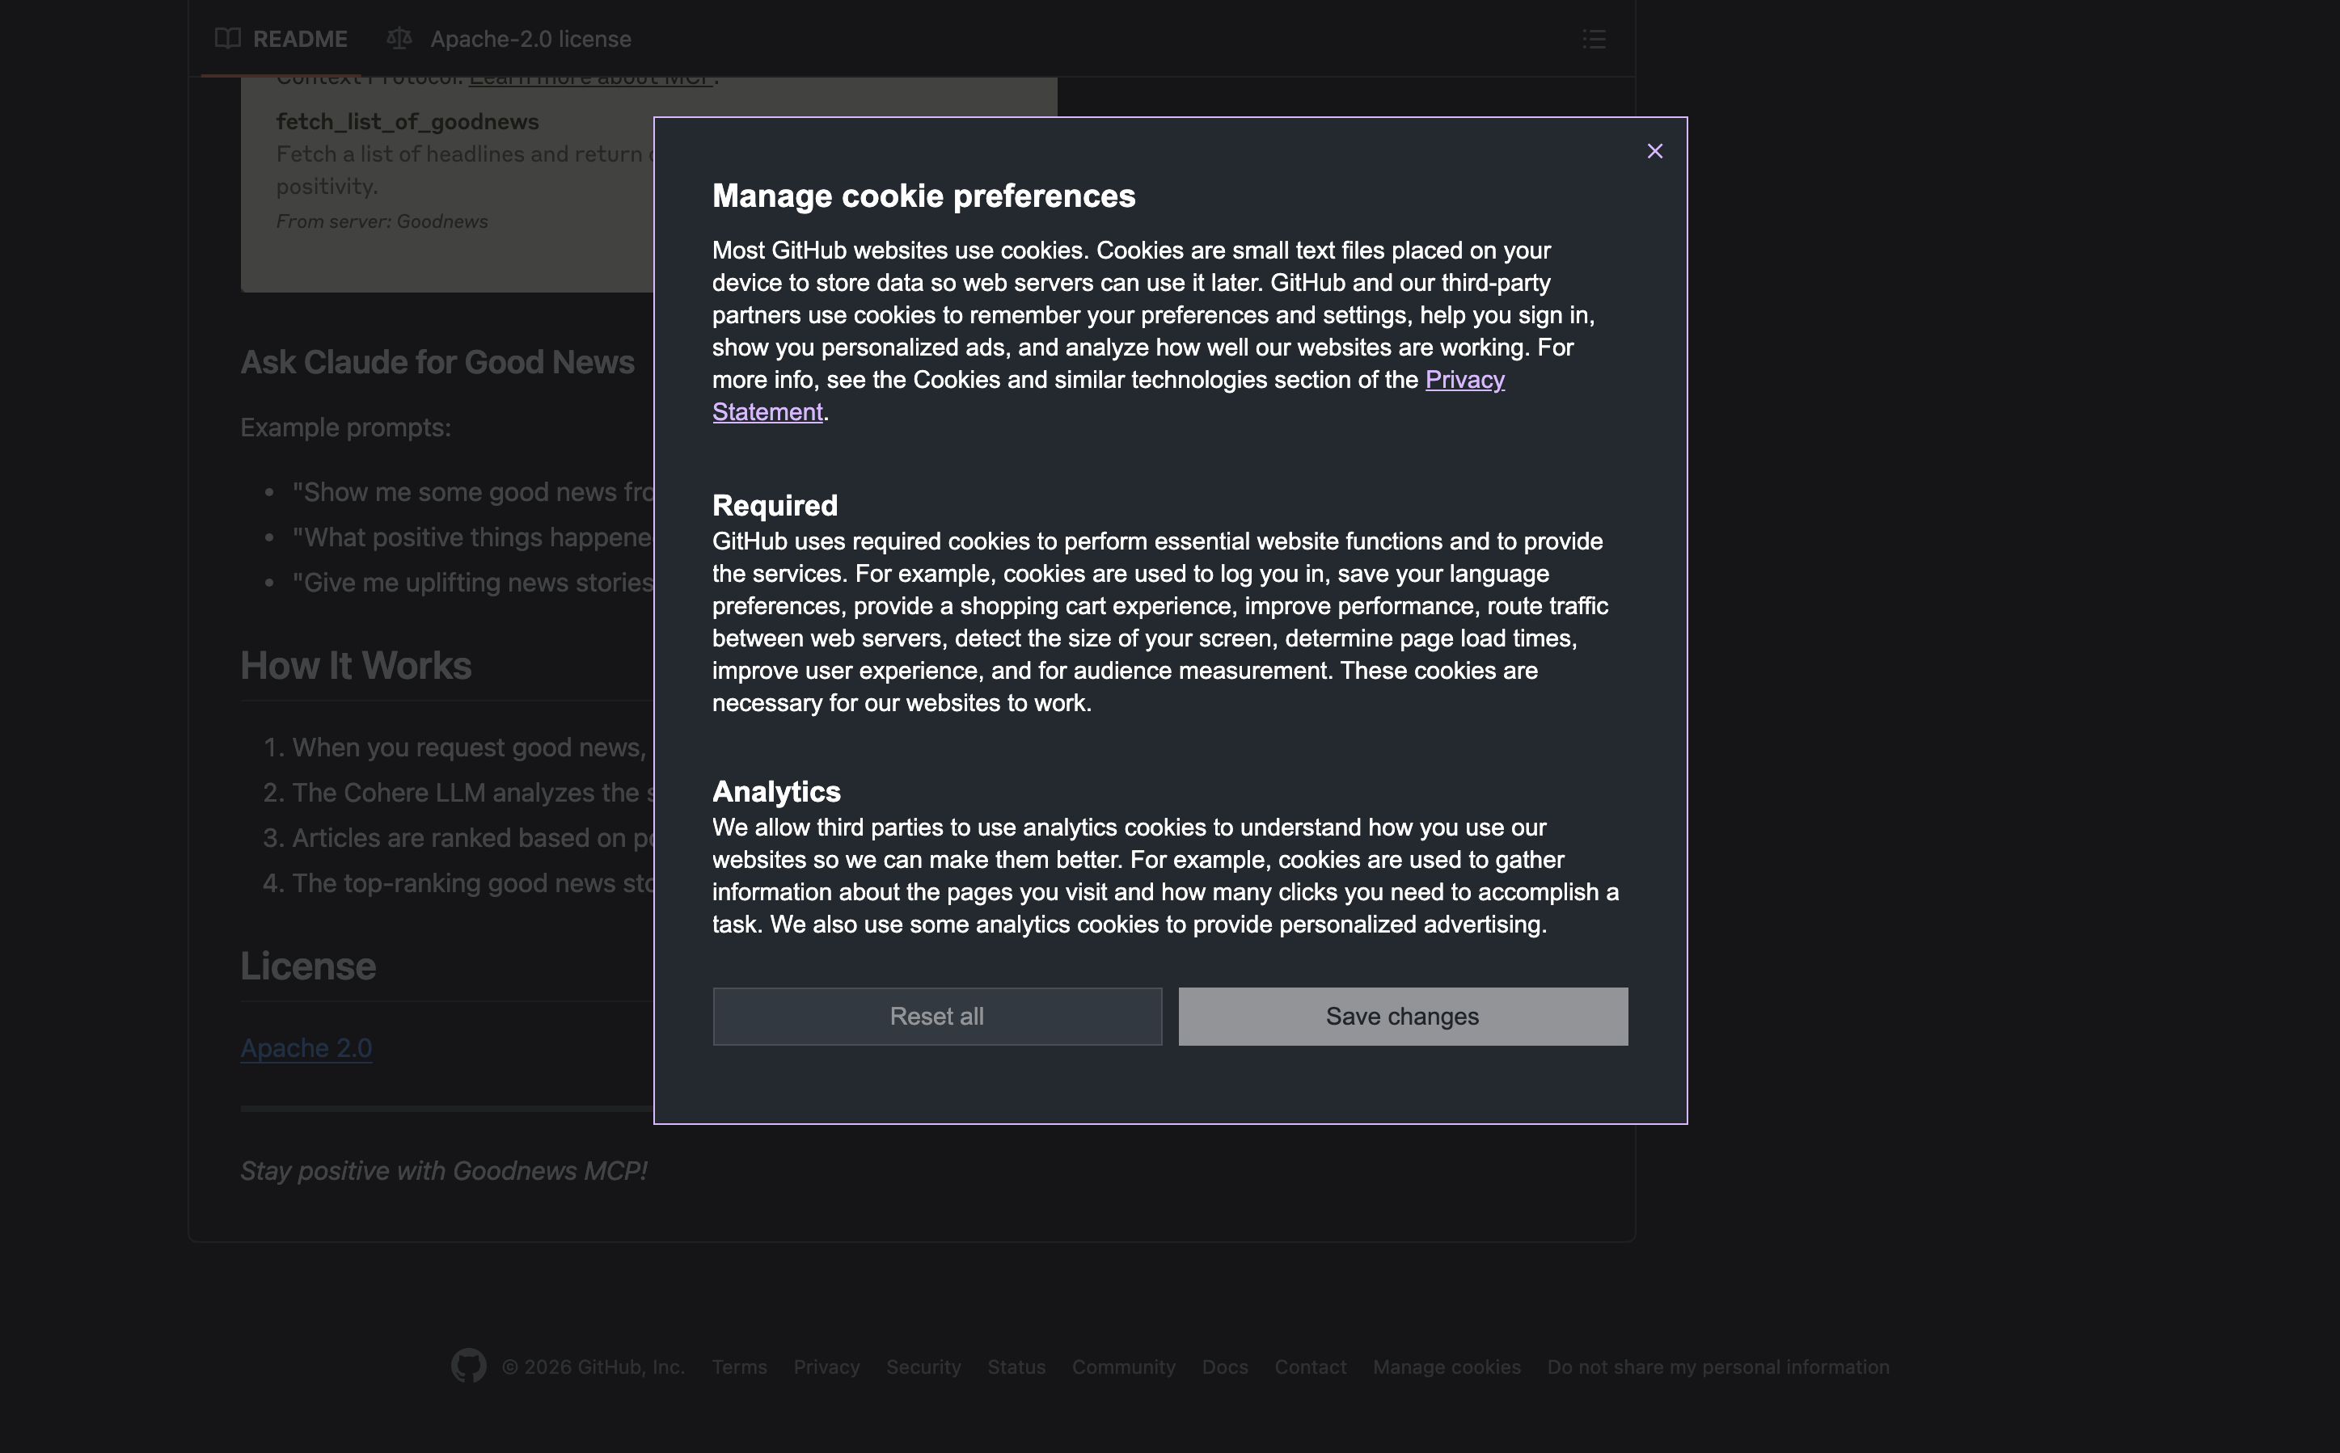
Task: Visit the Community footer link
Action: [x=1123, y=1367]
